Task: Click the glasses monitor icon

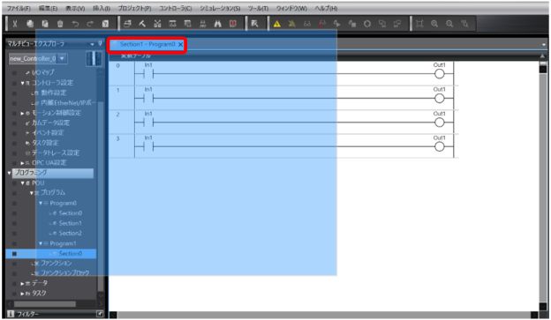Action: coord(307,24)
